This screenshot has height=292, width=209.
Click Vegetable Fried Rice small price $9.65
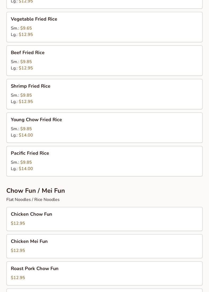pyautogui.click(x=26, y=28)
